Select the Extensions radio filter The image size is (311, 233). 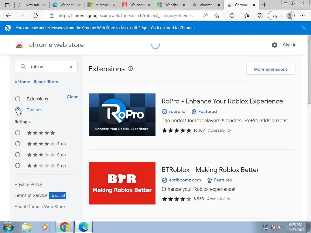pos(18,99)
